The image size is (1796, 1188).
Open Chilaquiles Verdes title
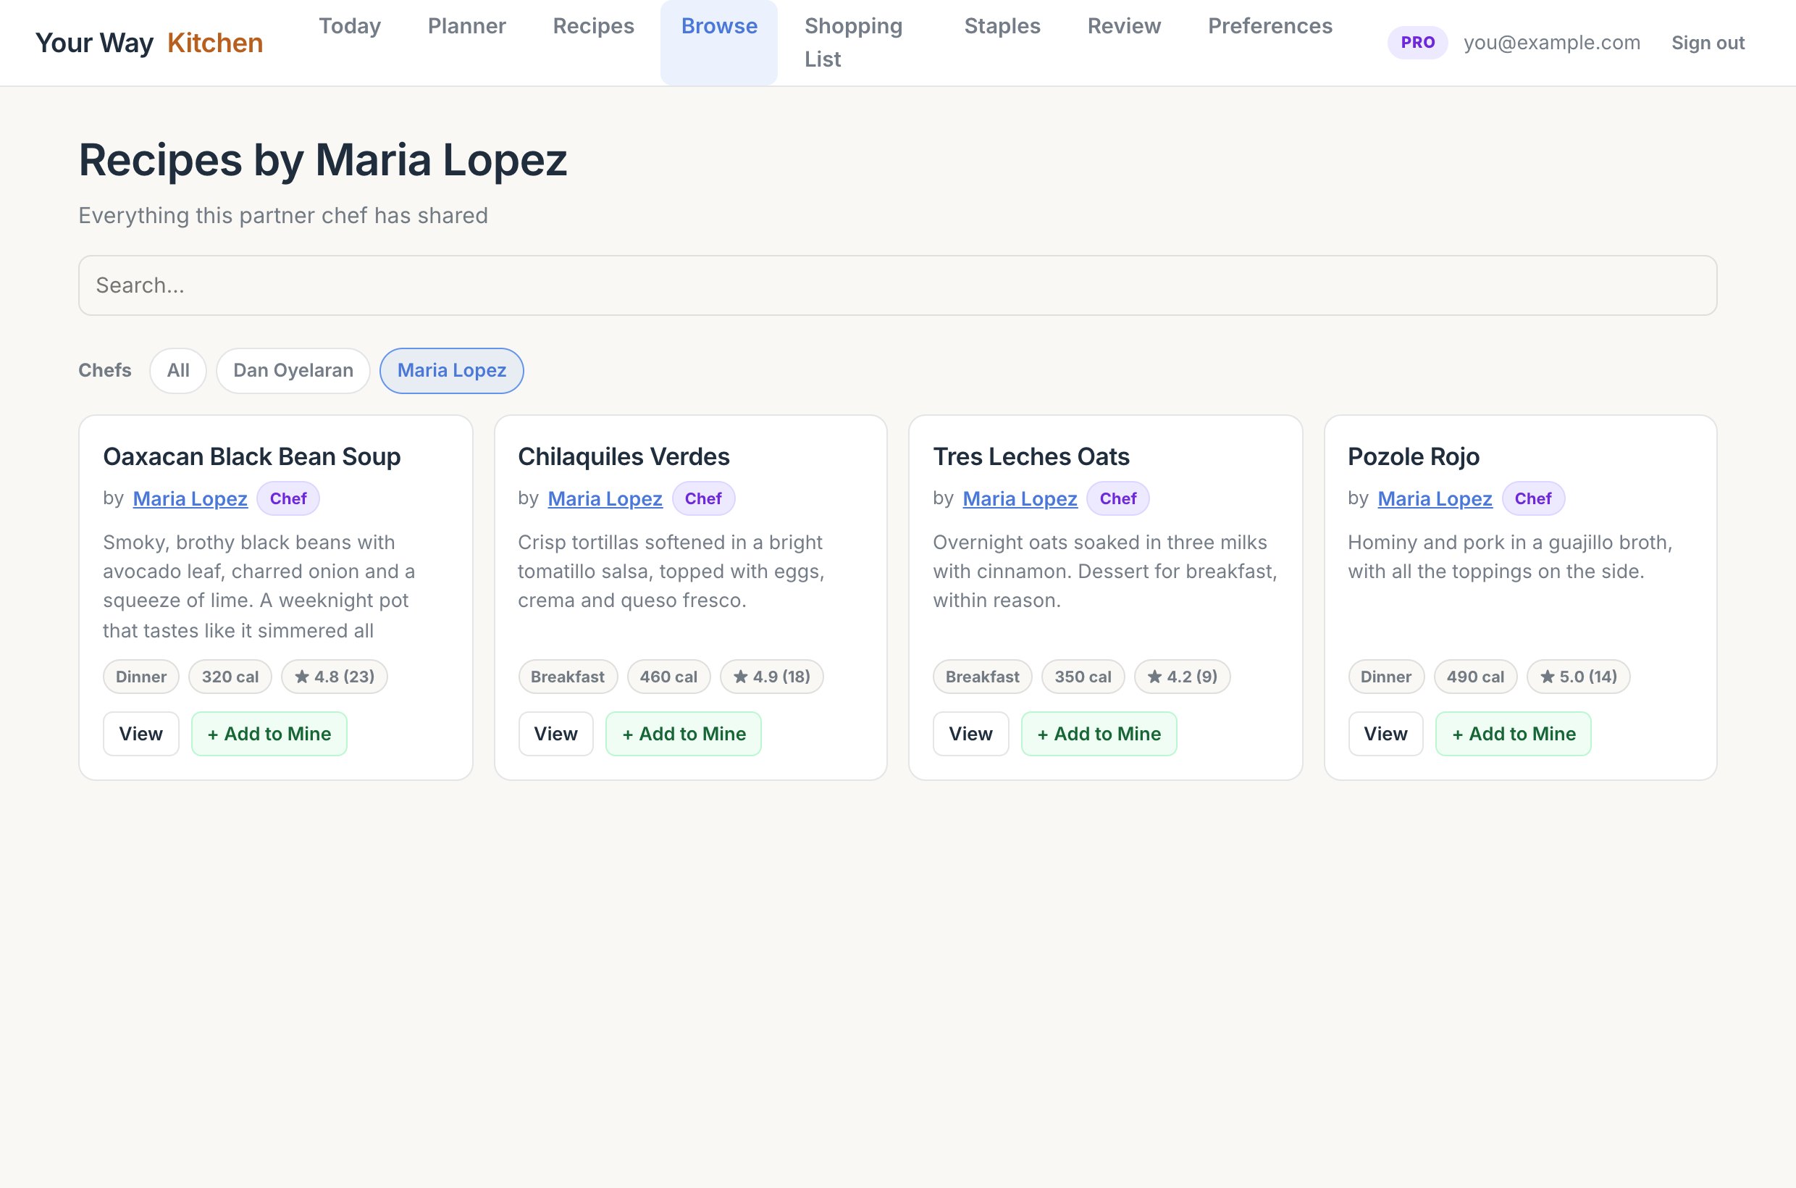(624, 457)
